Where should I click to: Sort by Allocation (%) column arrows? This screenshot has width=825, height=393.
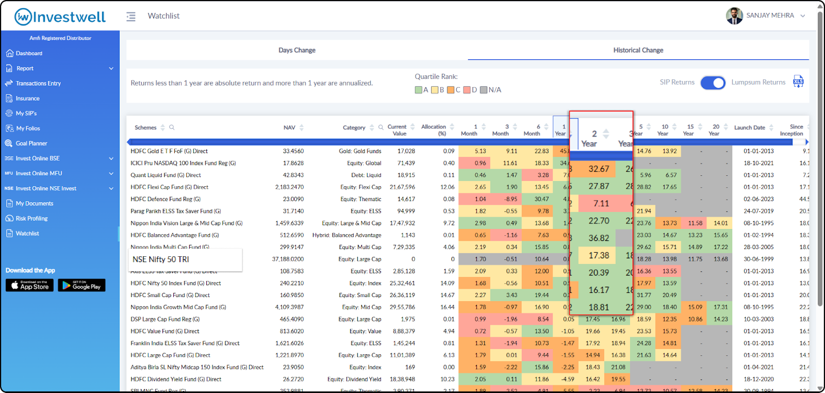[452, 127]
